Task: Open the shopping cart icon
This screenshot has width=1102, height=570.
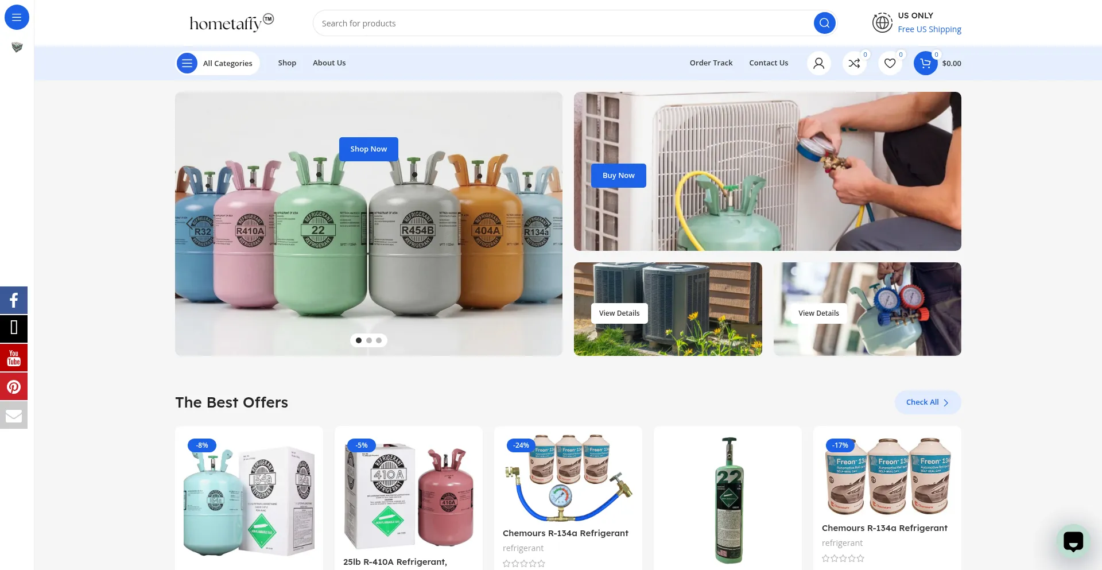Action: pos(925,63)
